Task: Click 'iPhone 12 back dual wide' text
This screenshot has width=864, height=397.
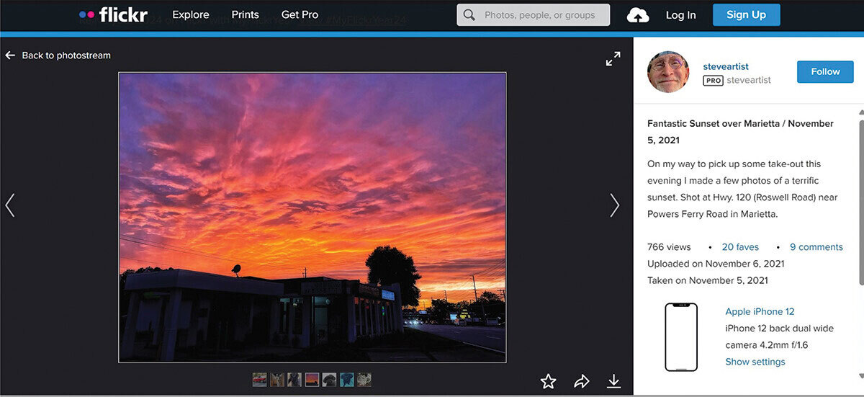Action: [779, 329]
